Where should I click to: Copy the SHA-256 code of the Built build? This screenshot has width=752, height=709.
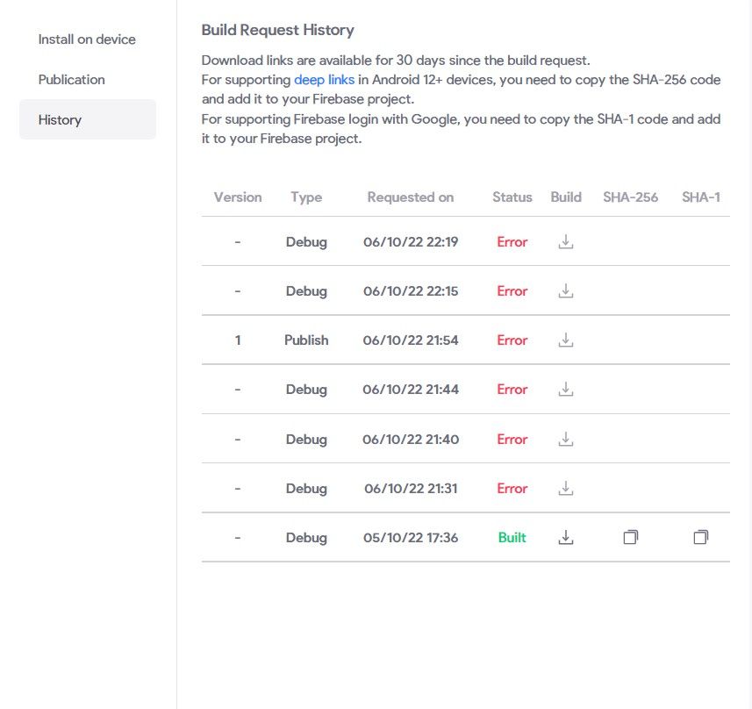pos(631,537)
